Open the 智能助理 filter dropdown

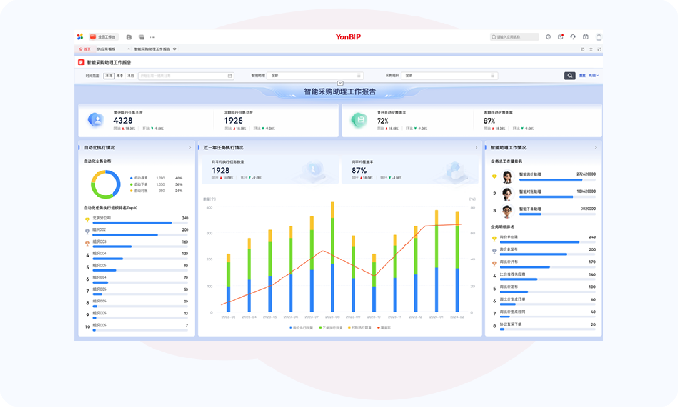tap(315, 75)
